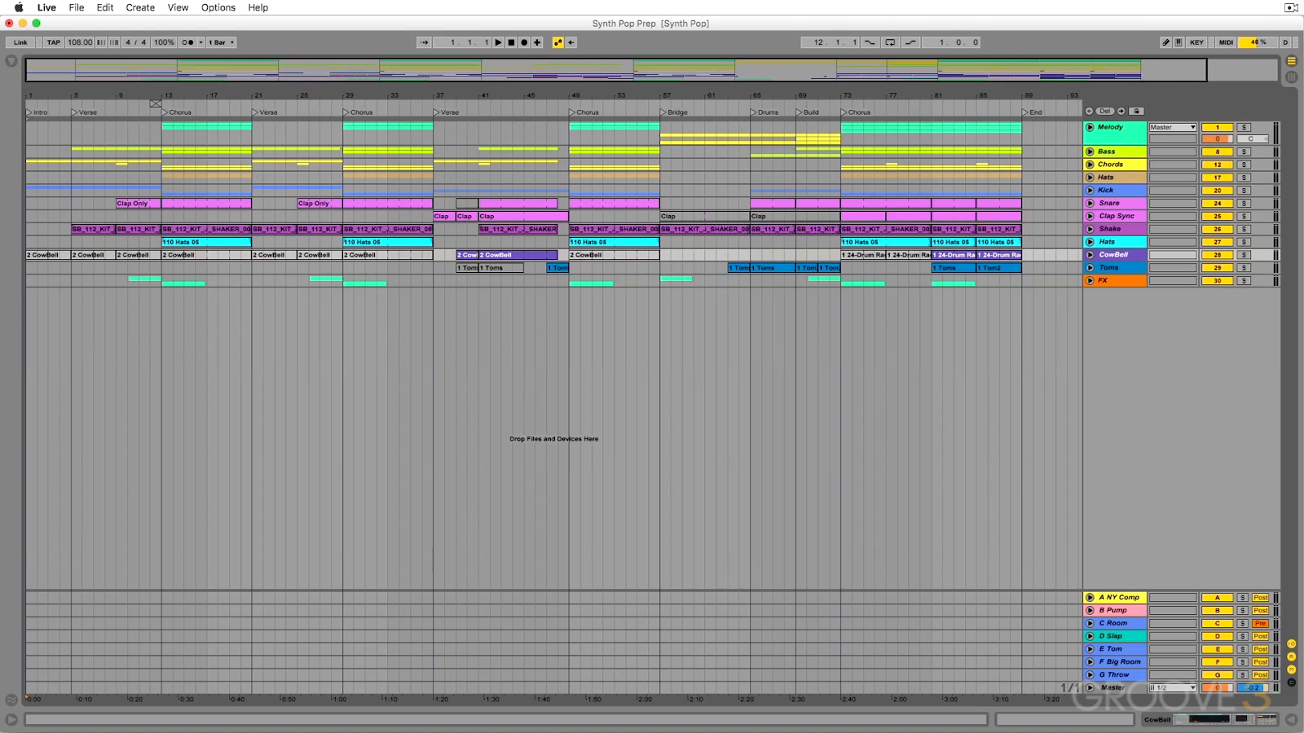
Task: Open the 1 Bar quantization menu
Action: point(221,42)
